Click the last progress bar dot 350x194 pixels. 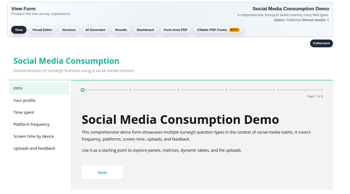(322, 90)
